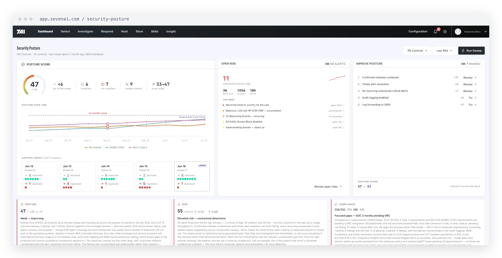The width and height of the screenshot is (502, 258).
Task: Select the Jun 12 Sweep 23 card
Action: point(40,176)
